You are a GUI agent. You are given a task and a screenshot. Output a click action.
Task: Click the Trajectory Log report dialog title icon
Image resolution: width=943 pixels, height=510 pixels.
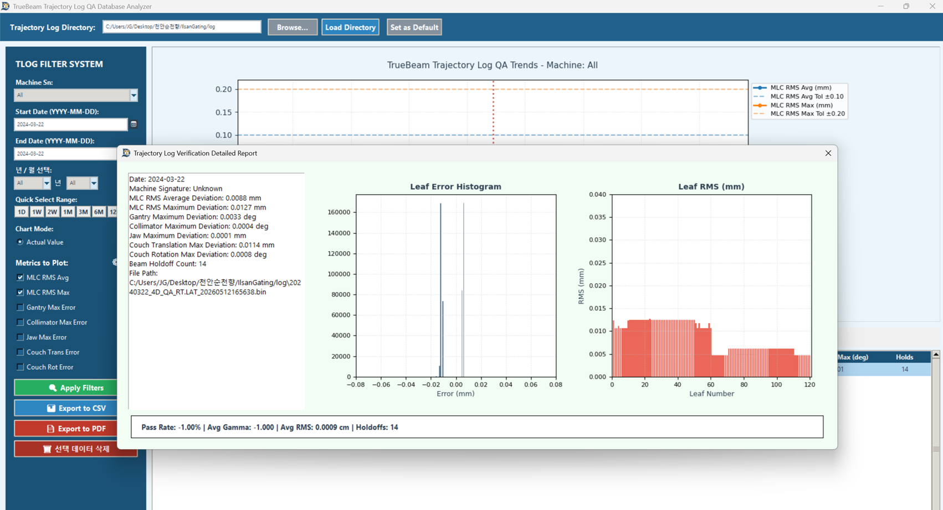[x=126, y=153]
